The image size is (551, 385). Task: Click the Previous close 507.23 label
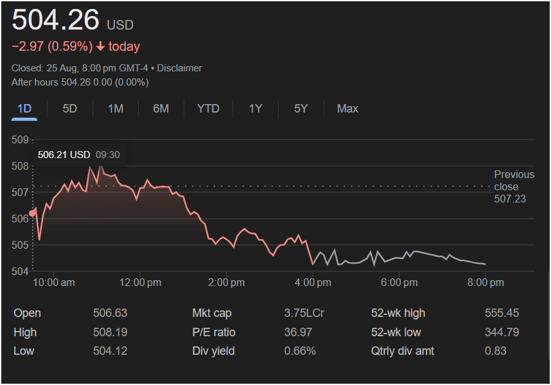point(514,186)
